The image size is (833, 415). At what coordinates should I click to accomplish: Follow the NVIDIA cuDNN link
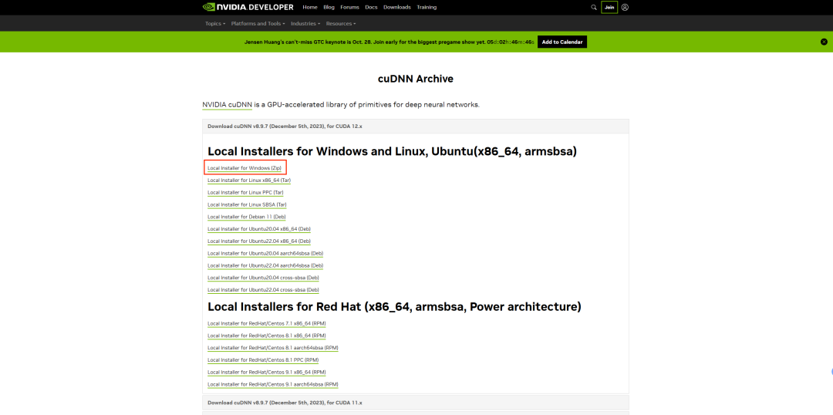(x=228, y=105)
